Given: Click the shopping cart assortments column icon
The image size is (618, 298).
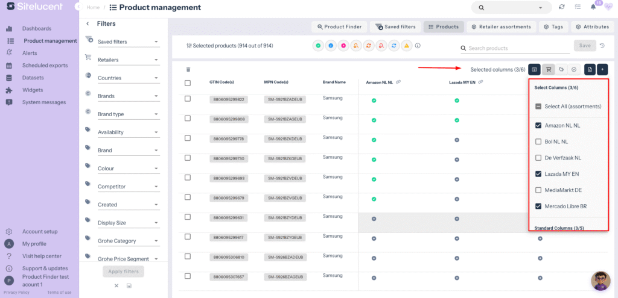Looking at the screenshot, I should (548, 69).
